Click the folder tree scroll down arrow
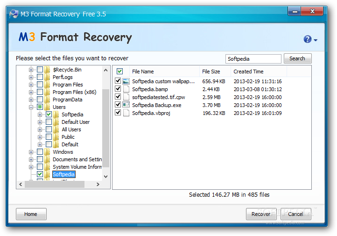 (105, 176)
